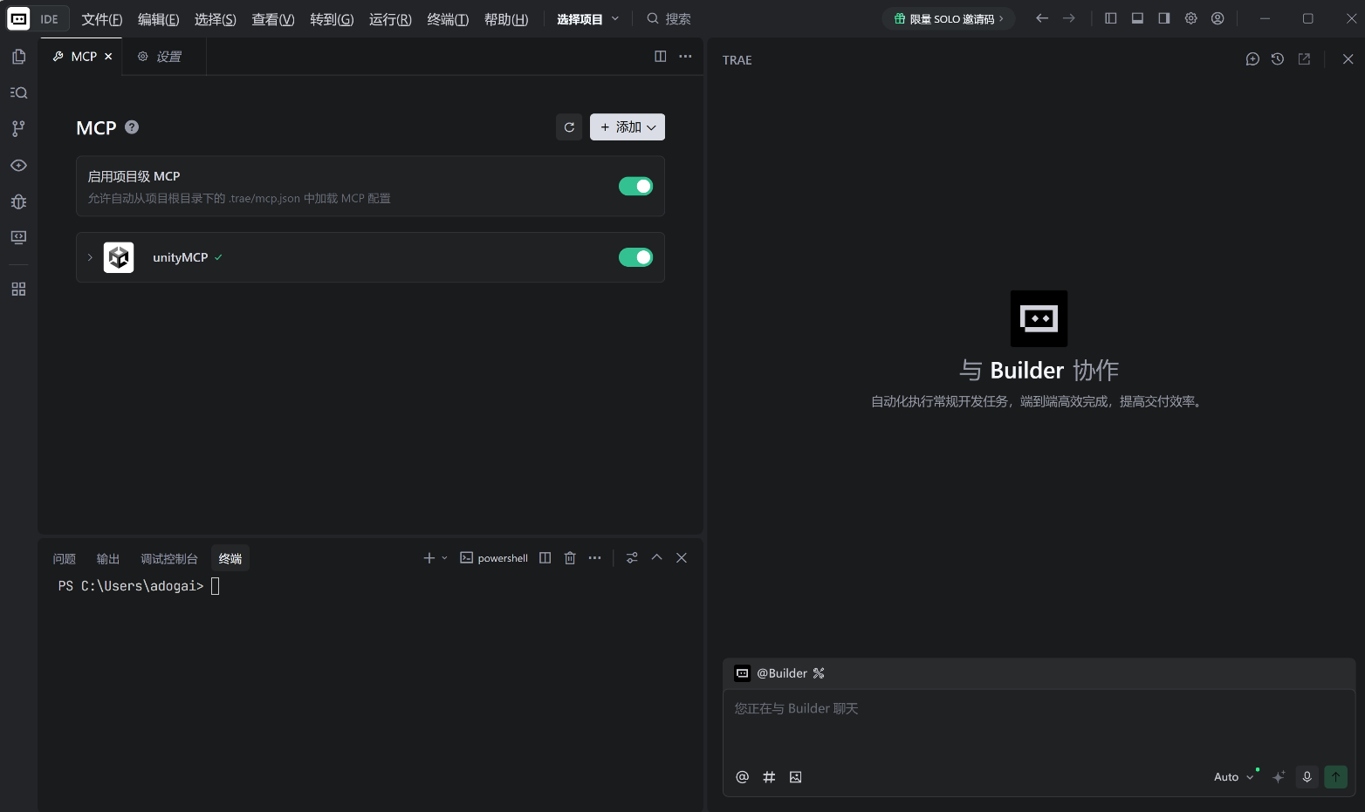This screenshot has width=1365, height=812.
Task: Open chat history in TRAE panel
Action: 1278,59
